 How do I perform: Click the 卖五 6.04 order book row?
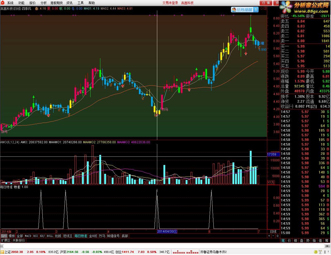(x=305, y=21)
